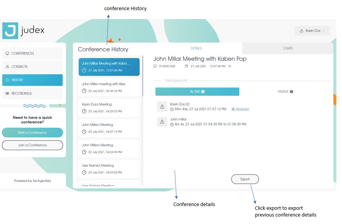
Task: Select Kavin Dos's Meeting history entry
Action: coord(109,108)
